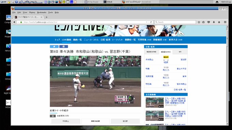Open the File menu
The image size is (232, 130).
(14, 13)
